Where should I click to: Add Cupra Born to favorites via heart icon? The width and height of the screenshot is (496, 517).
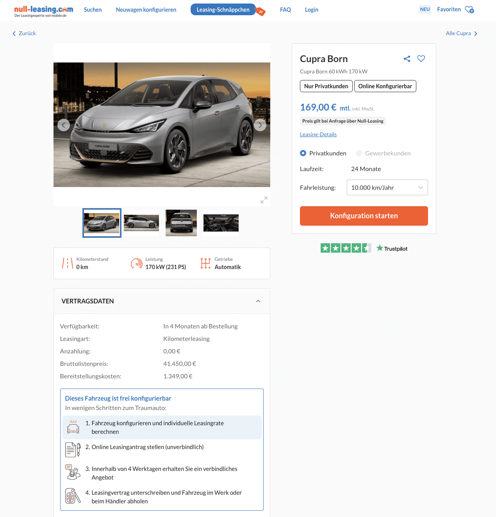[x=421, y=59]
